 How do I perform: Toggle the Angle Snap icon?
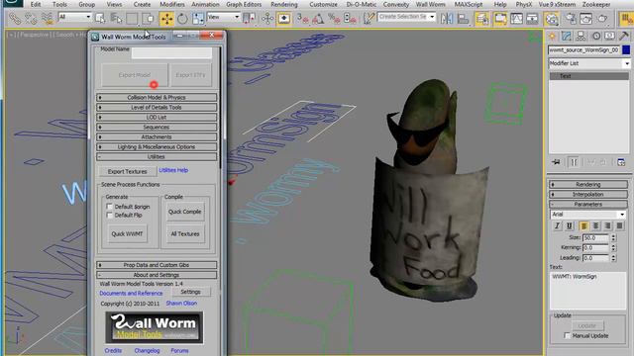(x=318, y=19)
